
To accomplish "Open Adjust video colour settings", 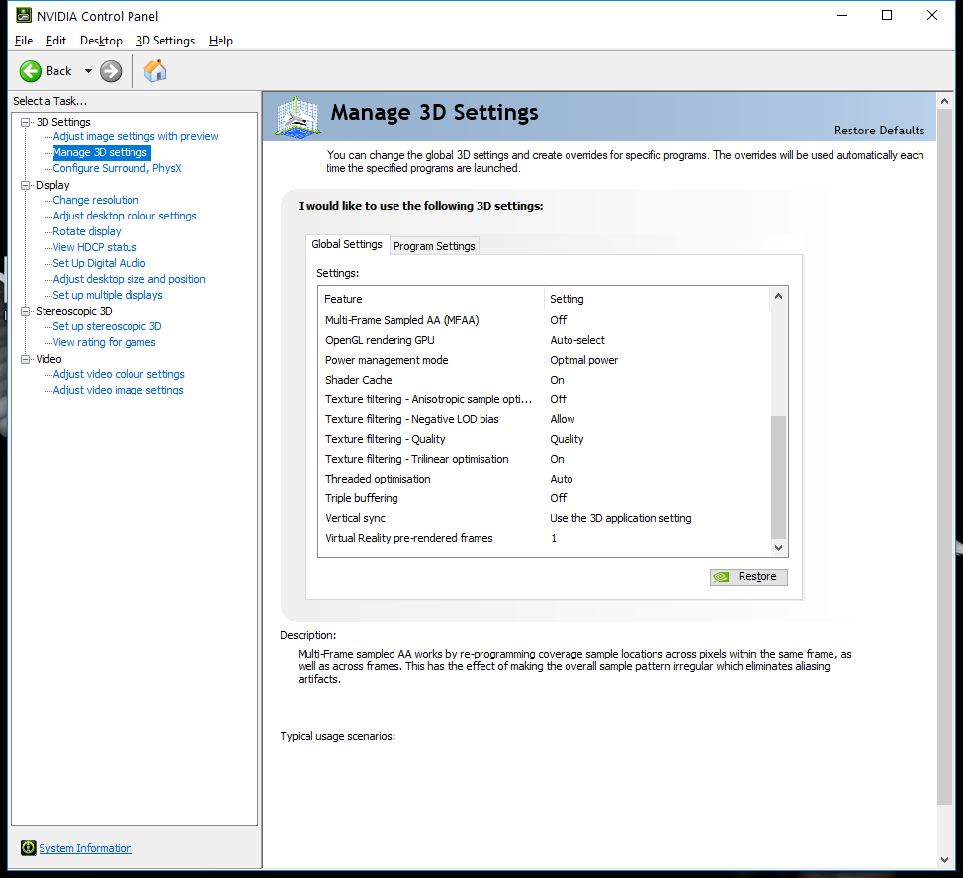I will (119, 374).
